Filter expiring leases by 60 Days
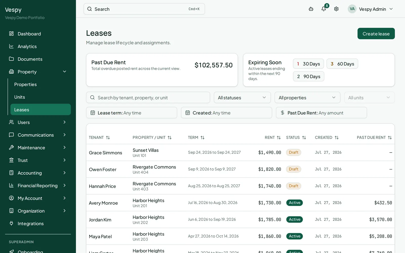 pos(342,64)
